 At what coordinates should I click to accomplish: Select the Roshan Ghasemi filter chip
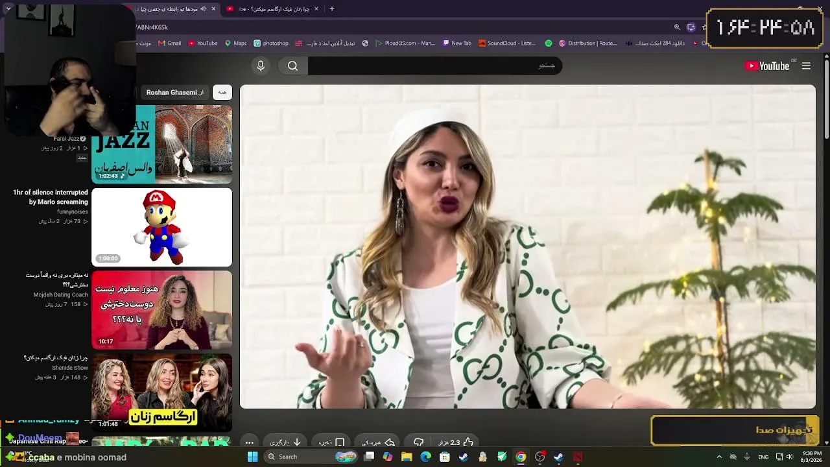click(175, 92)
